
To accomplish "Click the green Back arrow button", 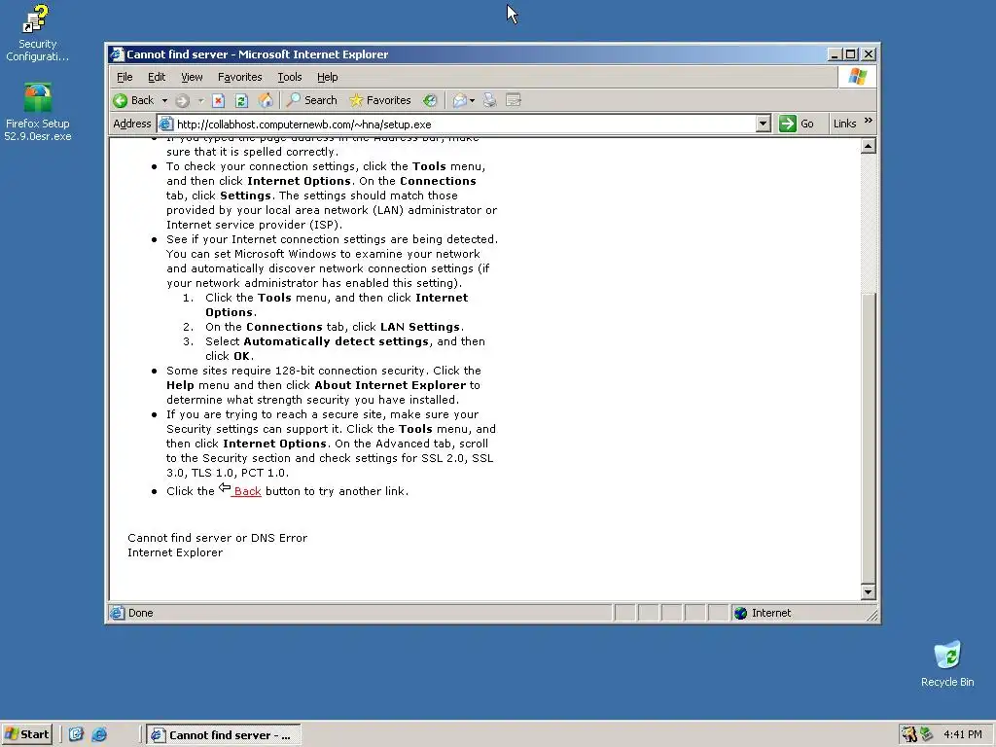I will (134, 100).
